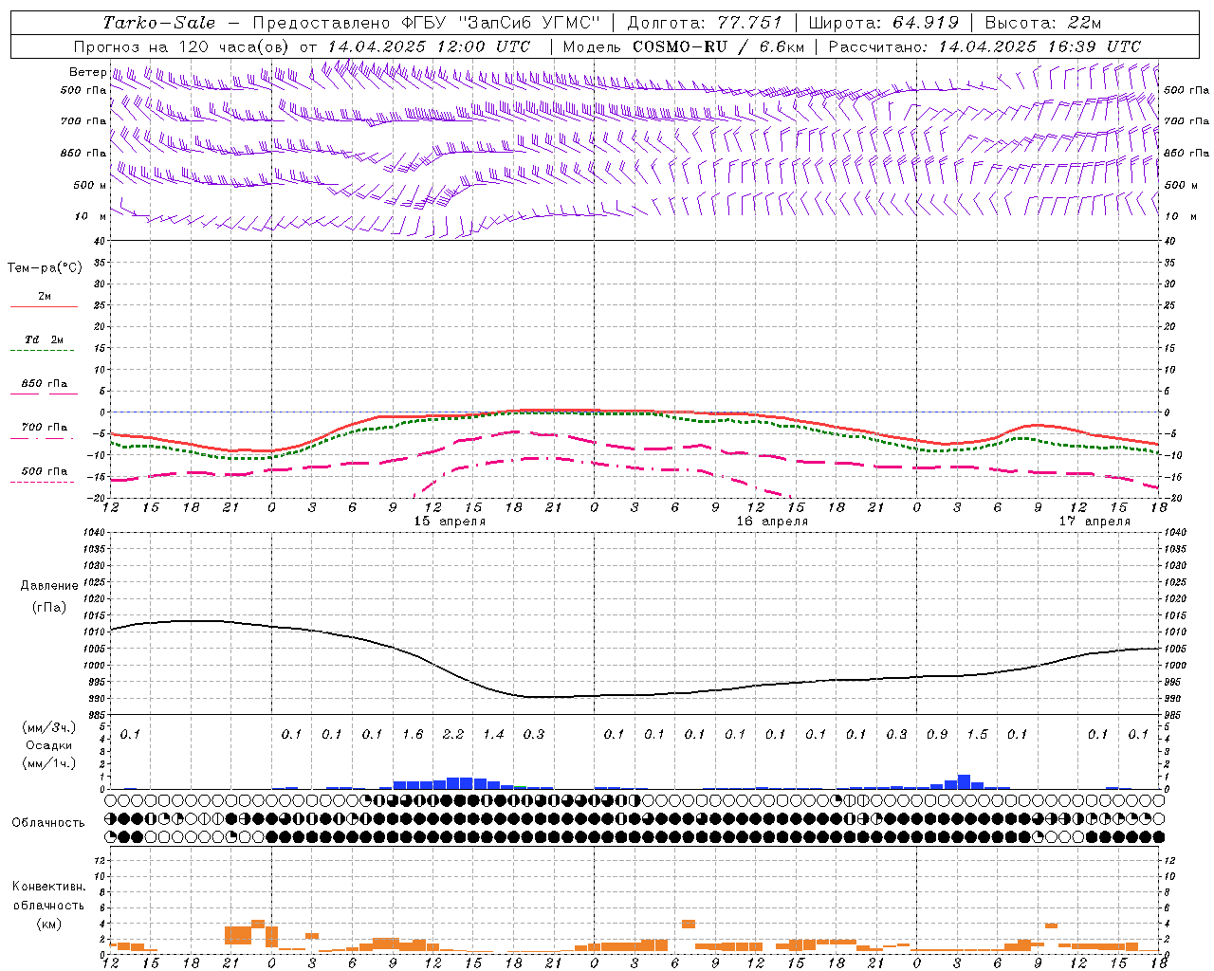Click the "17 апреля" date label
Image resolution: width=1214 pixels, height=971 pixels.
coord(1094,521)
